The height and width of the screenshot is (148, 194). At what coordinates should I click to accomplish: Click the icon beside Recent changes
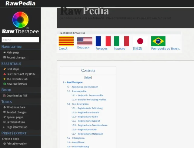(x=5, y=57)
